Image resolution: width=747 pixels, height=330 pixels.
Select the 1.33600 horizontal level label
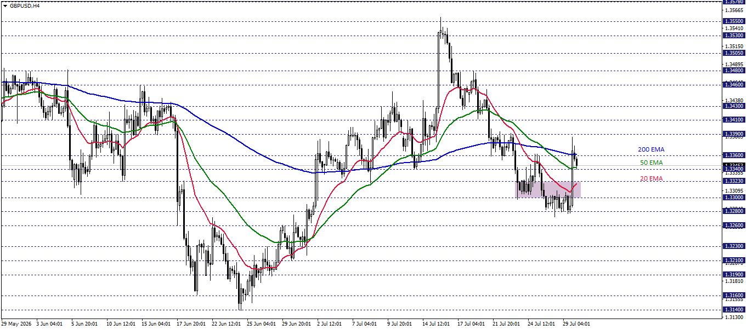click(734, 155)
